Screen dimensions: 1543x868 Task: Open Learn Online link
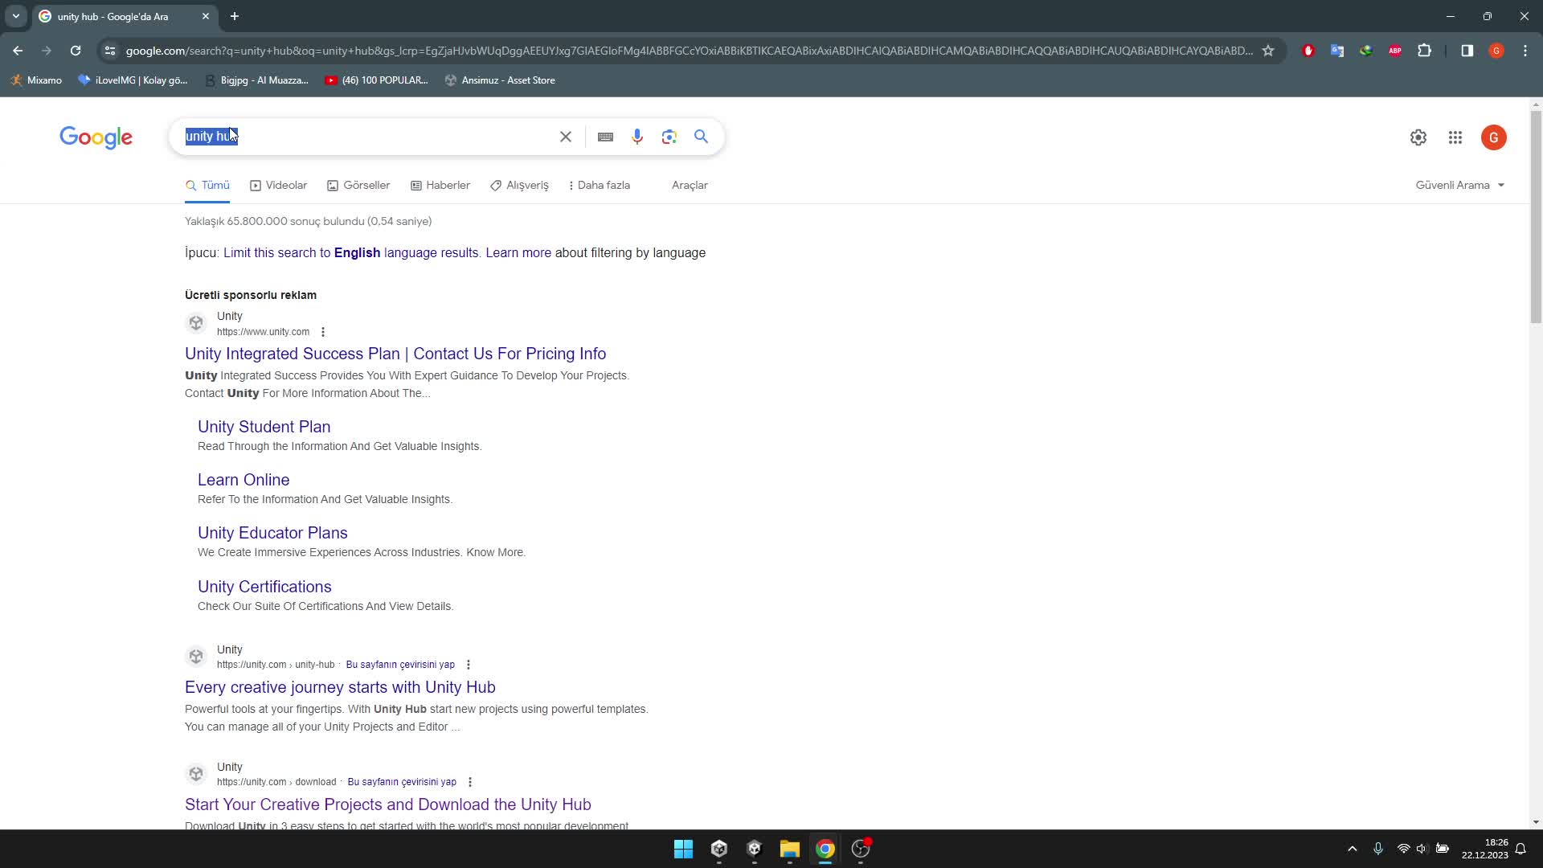pos(244,480)
